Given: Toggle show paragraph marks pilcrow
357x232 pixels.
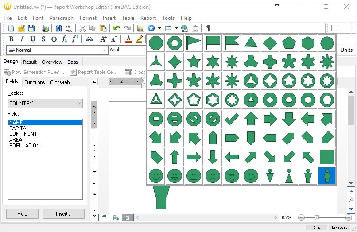Looking at the screenshot, I should (208, 28).
